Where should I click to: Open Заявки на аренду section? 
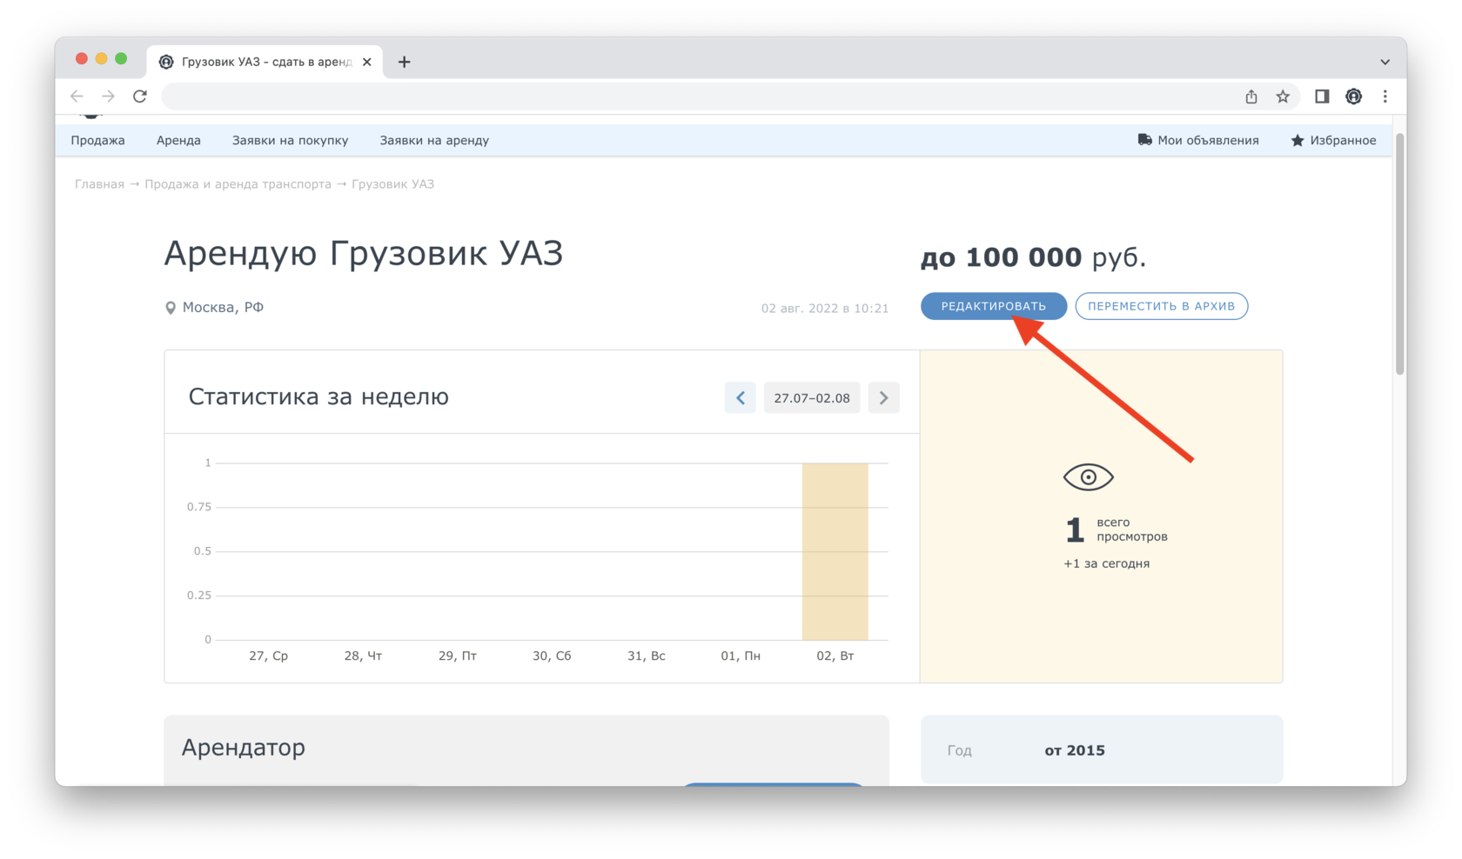click(434, 140)
